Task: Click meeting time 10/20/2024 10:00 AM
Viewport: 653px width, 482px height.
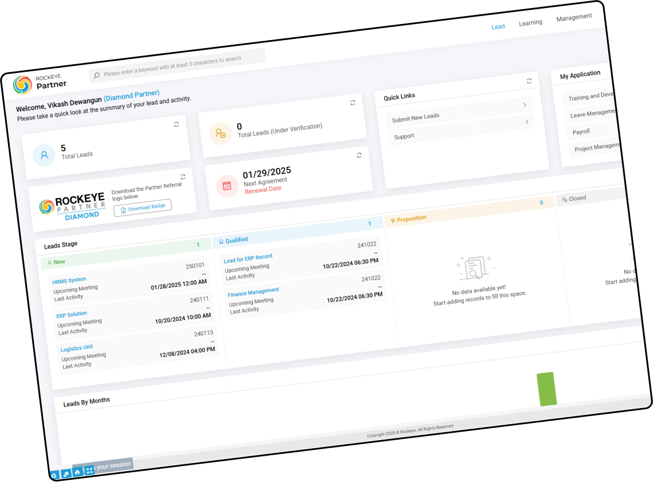Action: 183,319
